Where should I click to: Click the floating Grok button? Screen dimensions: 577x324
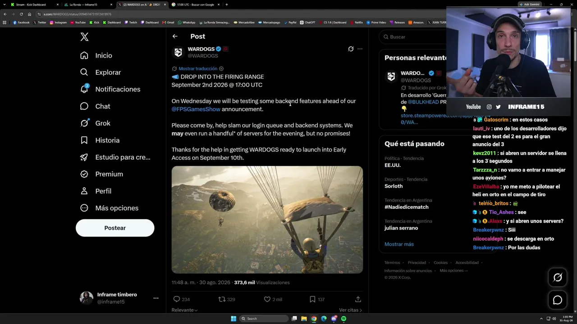click(x=558, y=278)
